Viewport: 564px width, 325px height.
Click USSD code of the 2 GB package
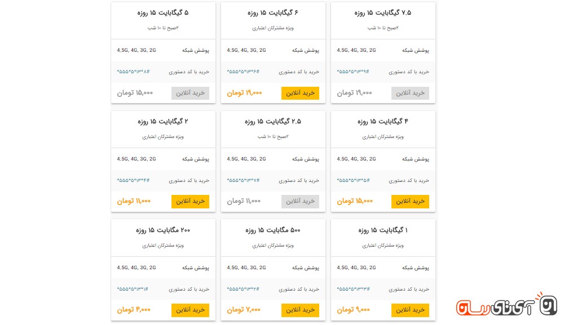point(133,180)
